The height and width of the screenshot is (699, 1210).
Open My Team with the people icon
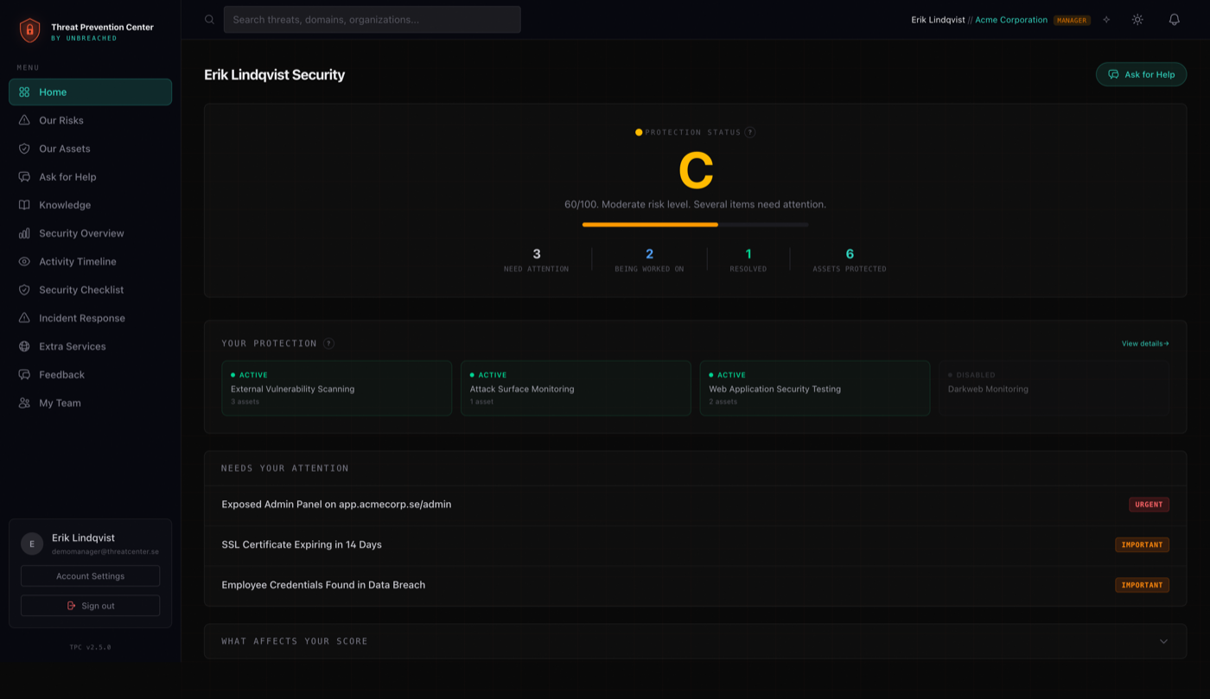tap(24, 403)
